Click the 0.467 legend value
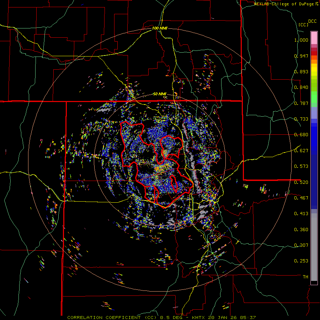The width and height of the screenshot is (320, 320). (x=301, y=198)
